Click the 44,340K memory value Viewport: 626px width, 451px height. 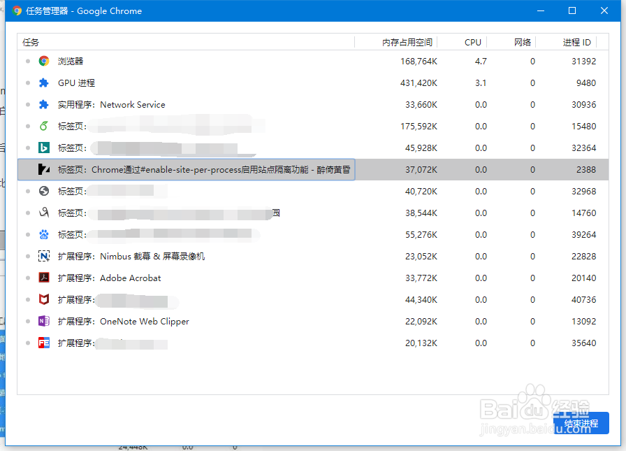pos(421,299)
